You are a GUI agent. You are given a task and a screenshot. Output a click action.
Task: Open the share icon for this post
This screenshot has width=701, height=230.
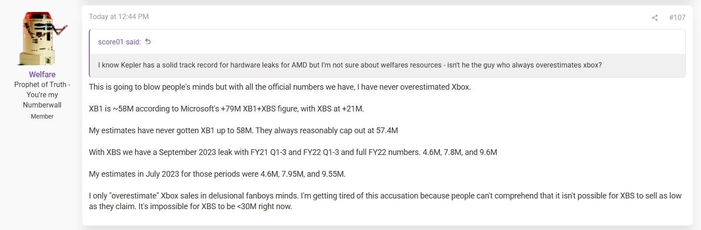pyautogui.click(x=654, y=18)
